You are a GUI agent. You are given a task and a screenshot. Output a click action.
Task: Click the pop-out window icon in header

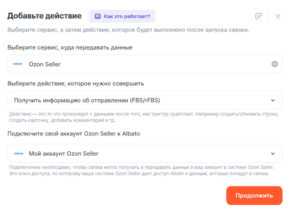259,16
